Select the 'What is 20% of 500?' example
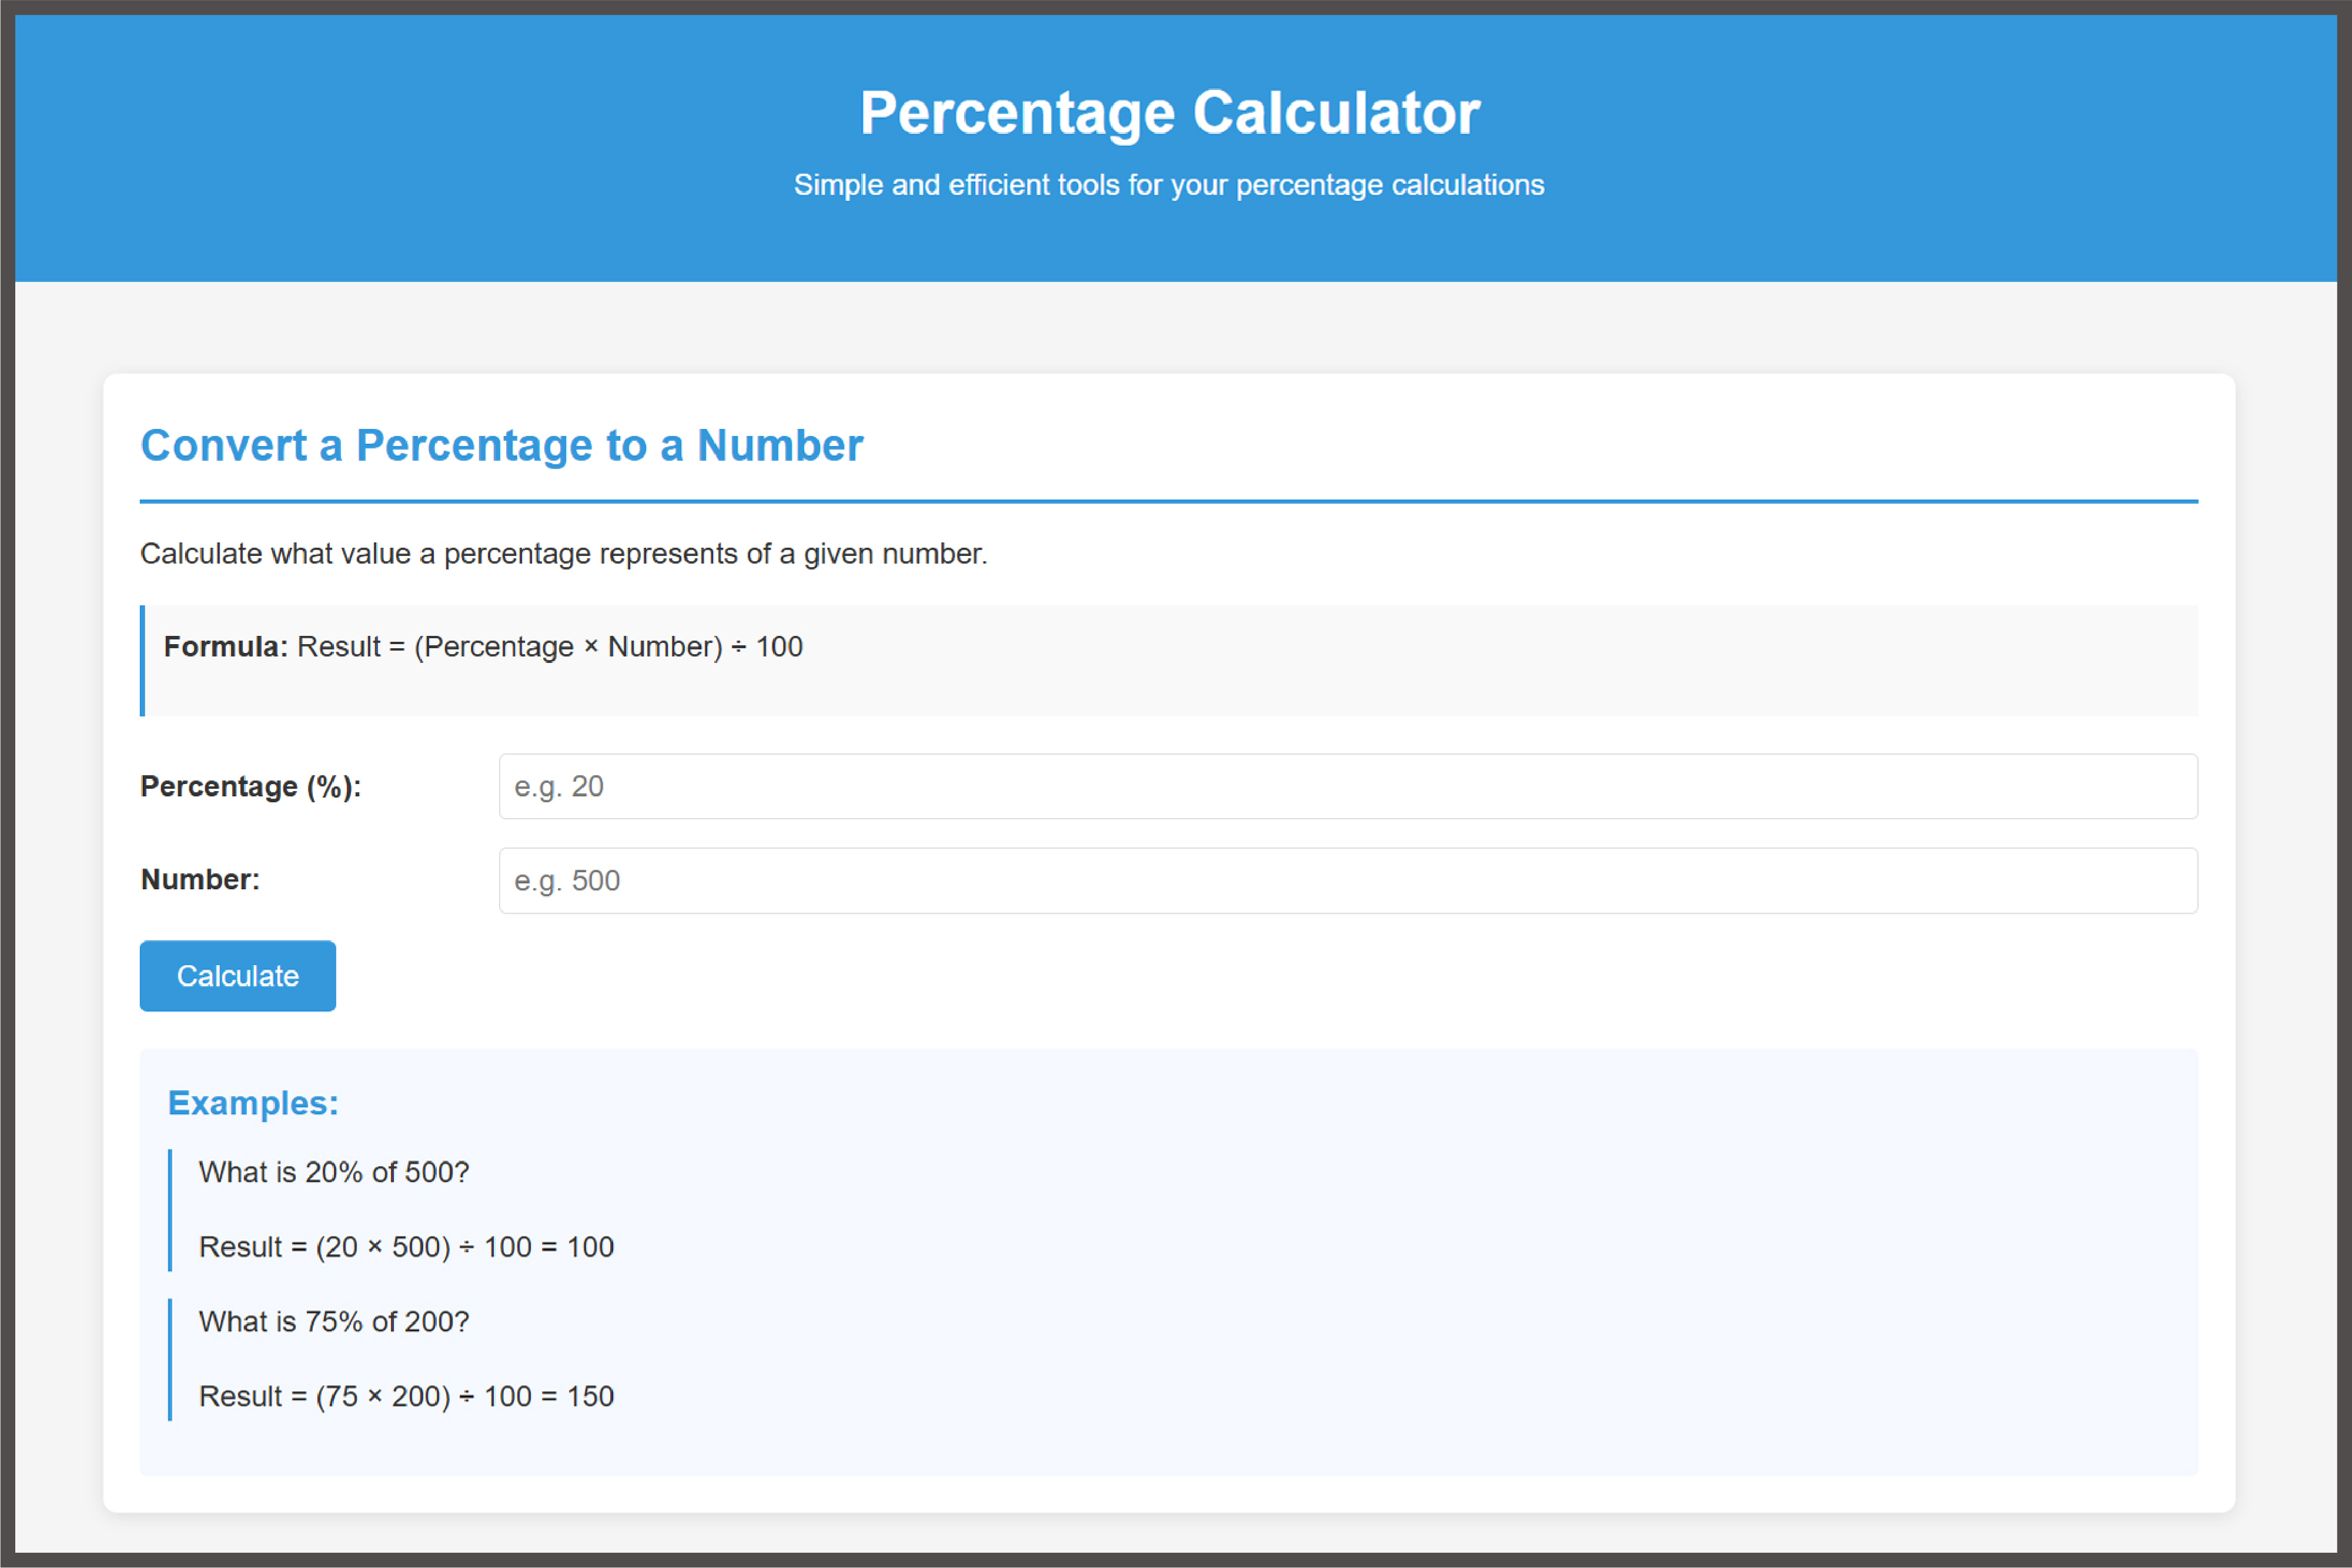Viewport: 2352px width, 1568px height. point(334,1172)
